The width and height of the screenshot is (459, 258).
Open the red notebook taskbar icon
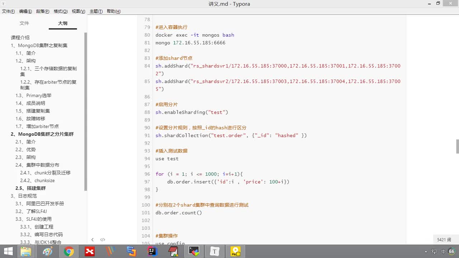(173, 252)
